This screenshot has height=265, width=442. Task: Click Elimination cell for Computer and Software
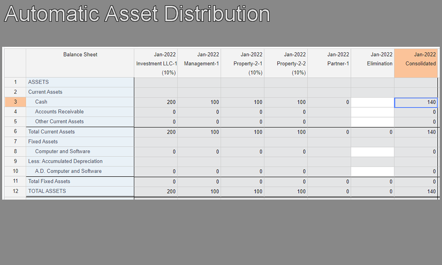click(373, 152)
